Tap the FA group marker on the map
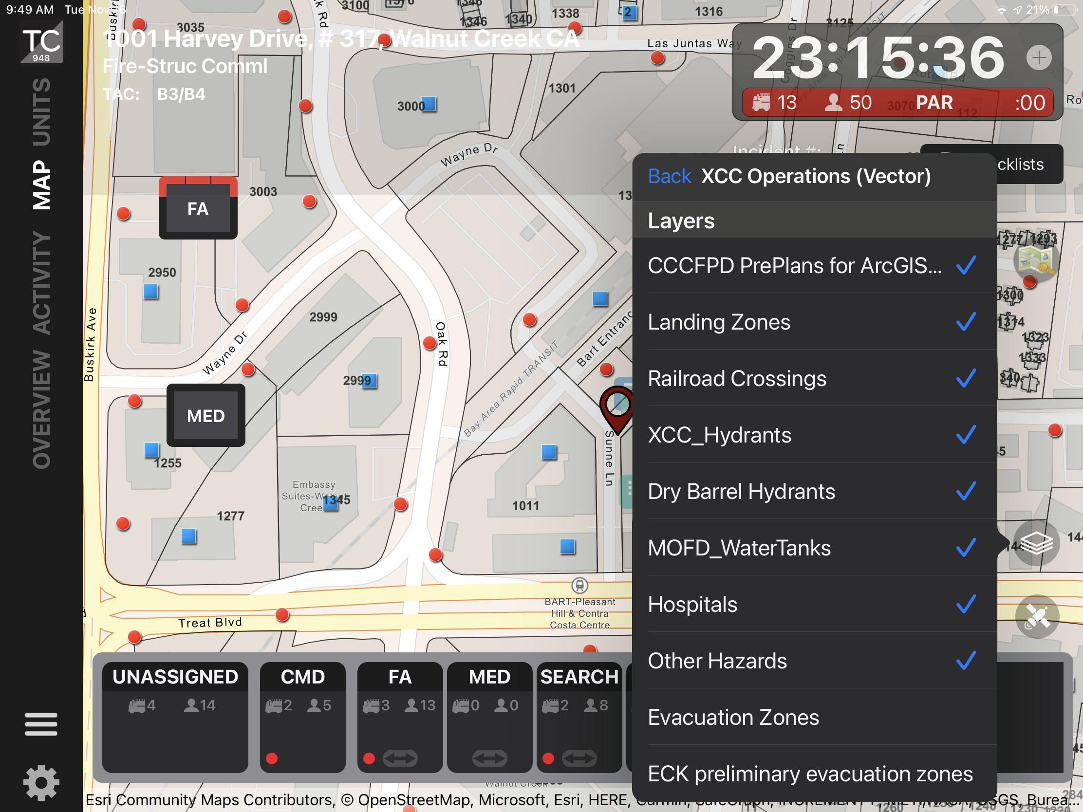This screenshot has width=1083, height=812. 198,209
